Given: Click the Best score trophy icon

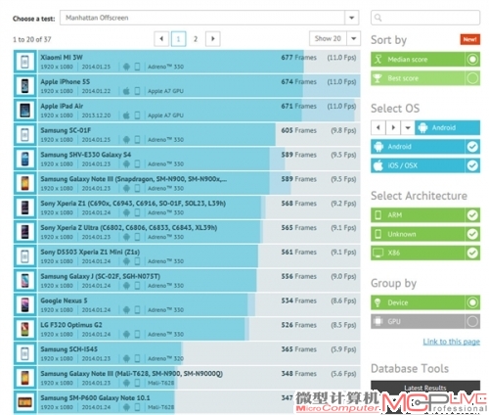Looking at the screenshot, I should click(x=378, y=78).
